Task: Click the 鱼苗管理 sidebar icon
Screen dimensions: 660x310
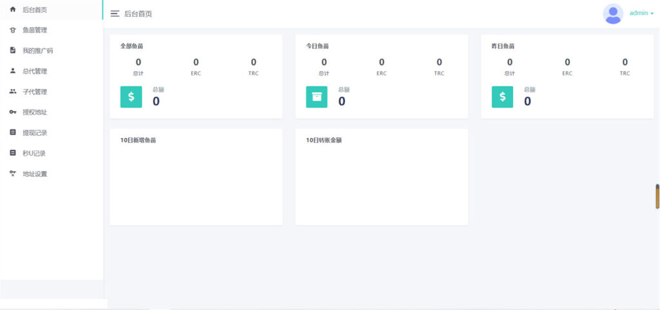Action: pos(13,30)
